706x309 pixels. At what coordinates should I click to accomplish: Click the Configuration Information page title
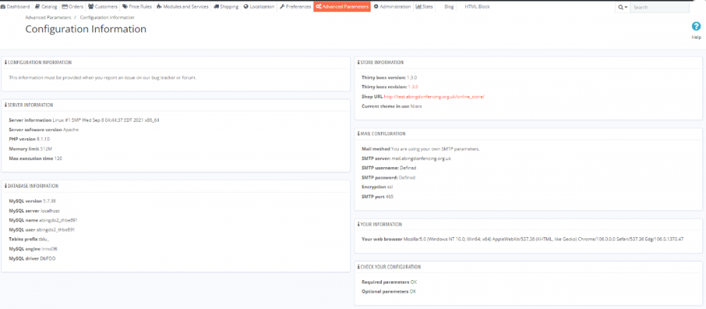85,29
